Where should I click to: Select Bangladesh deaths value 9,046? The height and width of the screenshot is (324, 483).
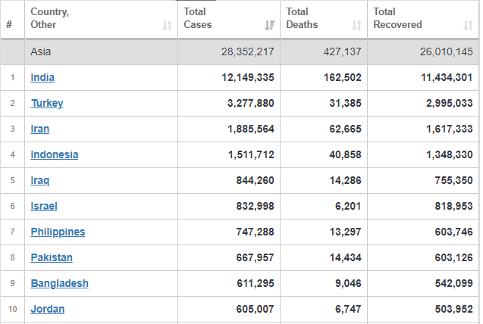(348, 283)
